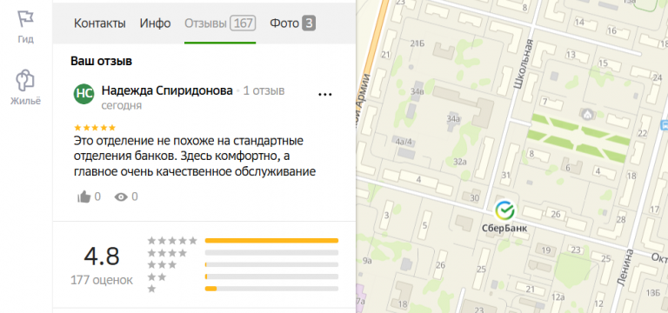Click the СберБанк label on the map

click(x=504, y=228)
